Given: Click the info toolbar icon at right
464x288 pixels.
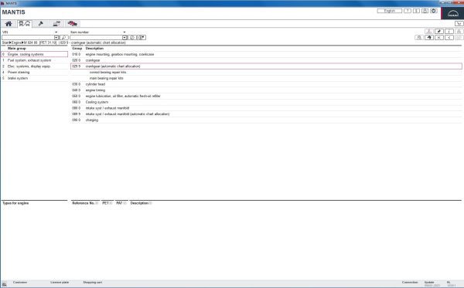Looking at the screenshot, I should pyautogui.click(x=449, y=32).
